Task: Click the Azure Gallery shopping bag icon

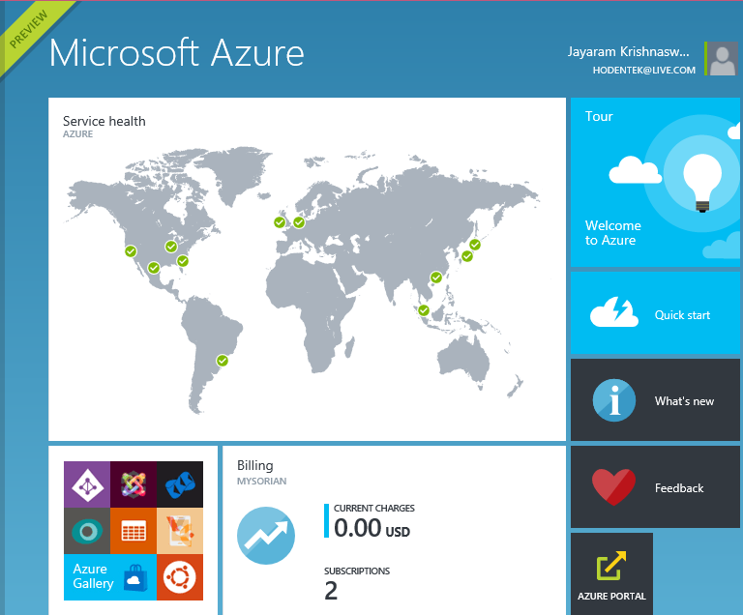Action: click(135, 577)
